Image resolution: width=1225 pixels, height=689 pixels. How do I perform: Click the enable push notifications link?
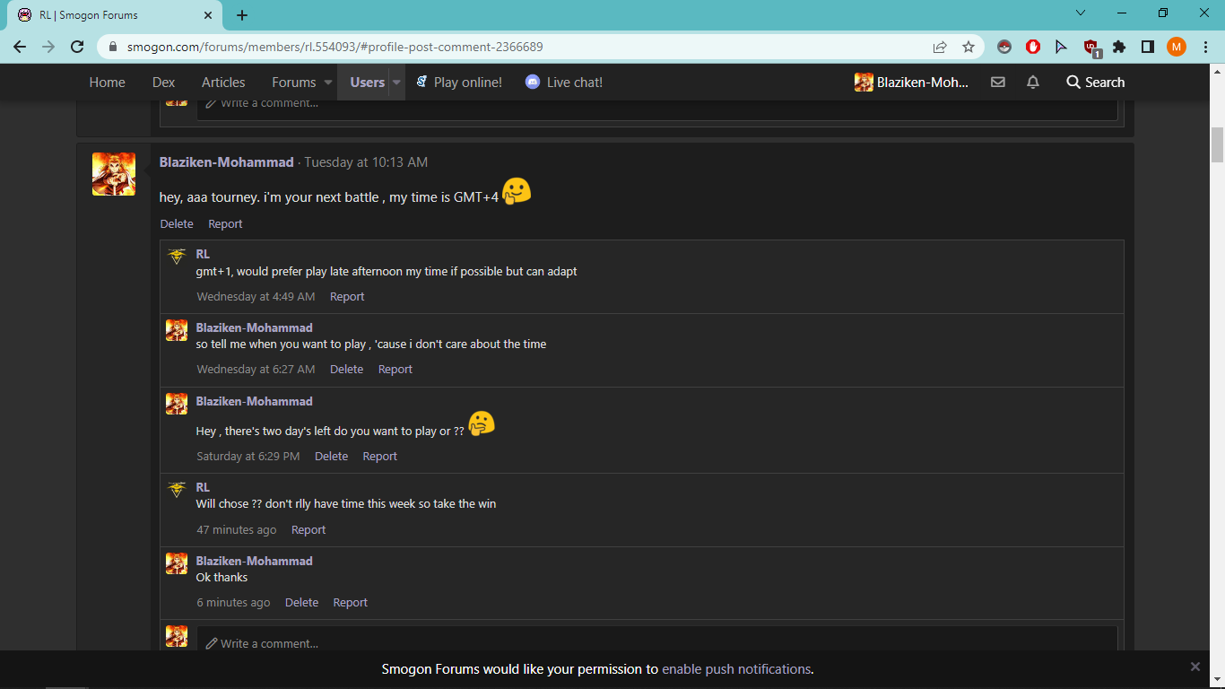736,669
